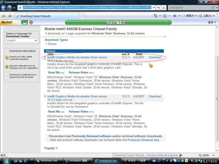
Task: Open Release Notes for the exe driver
Action: pos(78,72)
